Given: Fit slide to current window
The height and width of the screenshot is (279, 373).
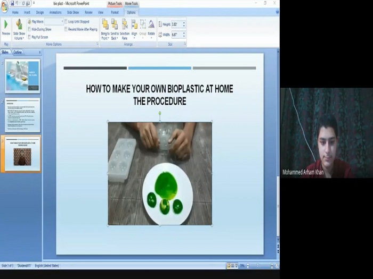Looking at the screenshot, I should pyautogui.click(x=277, y=266).
